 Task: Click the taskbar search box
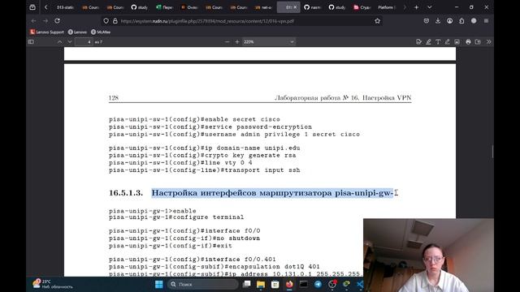(x=202, y=284)
